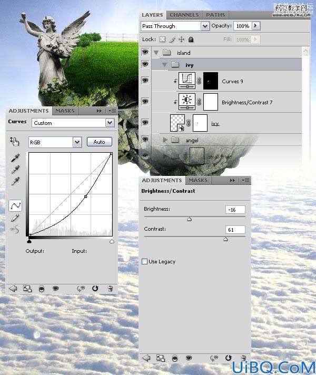Toggle visibility eye in Brightness/Contrast panel footer
The width and height of the screenshot is (316, 375).
[x=189, y=358]
